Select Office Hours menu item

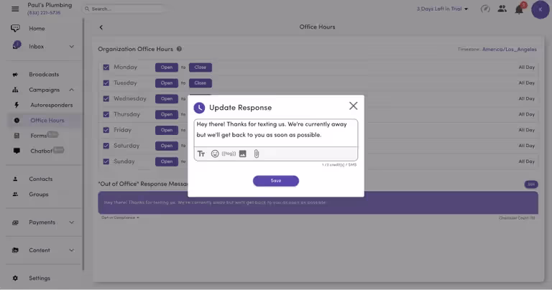pyautogui.click(x=47, y=120)
